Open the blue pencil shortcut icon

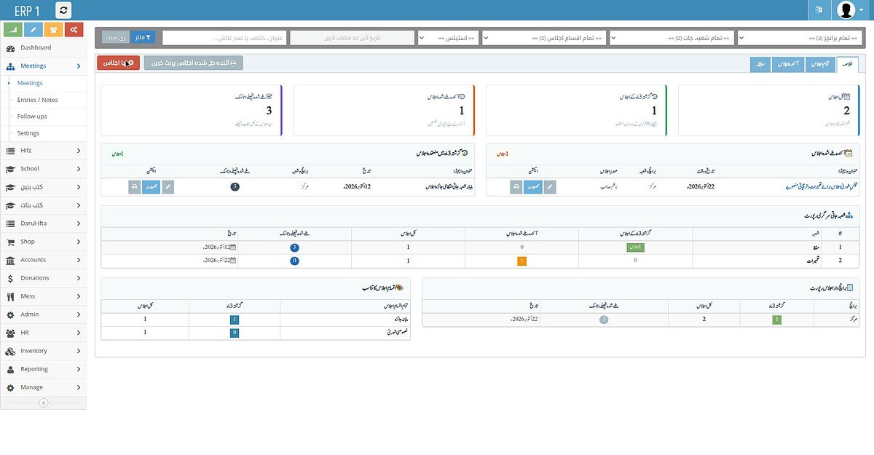[x=33, y=30]
